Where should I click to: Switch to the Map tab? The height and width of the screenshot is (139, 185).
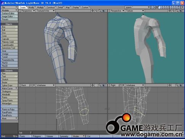click(68, 7)
